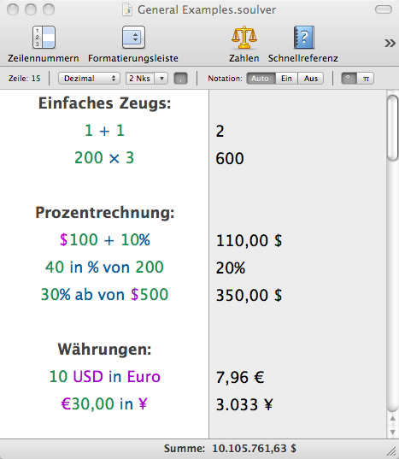Click the scroll up arrow
The width and height of the screenshot is (399, 459).
(392, 419)
